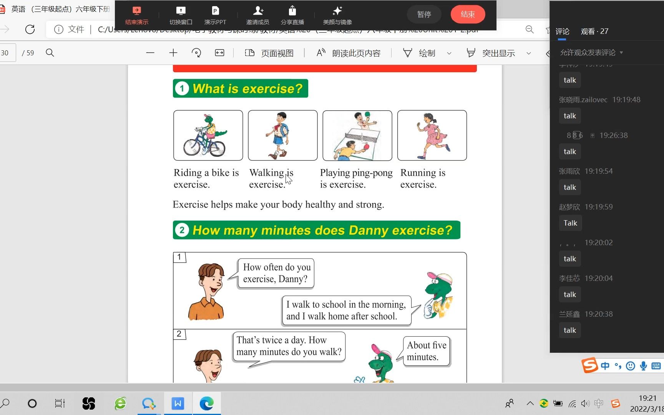Open Microsoft Edge from the taskbar
This screenshot has height=415, width=664.
click(x=206, y=403)
